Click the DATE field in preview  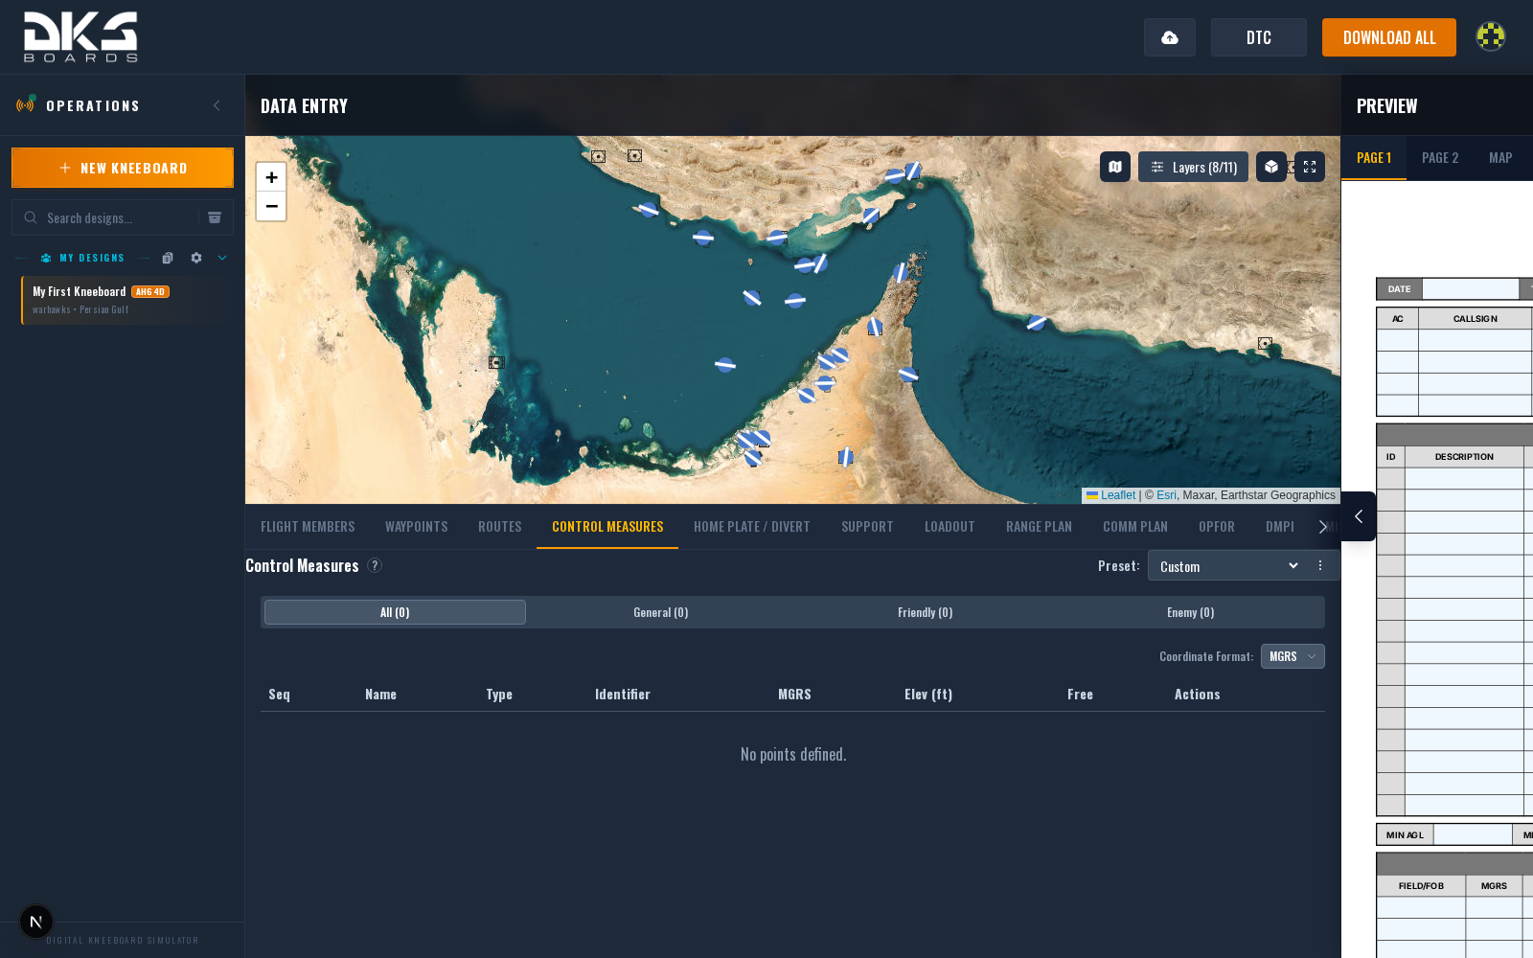(1471, 288)
